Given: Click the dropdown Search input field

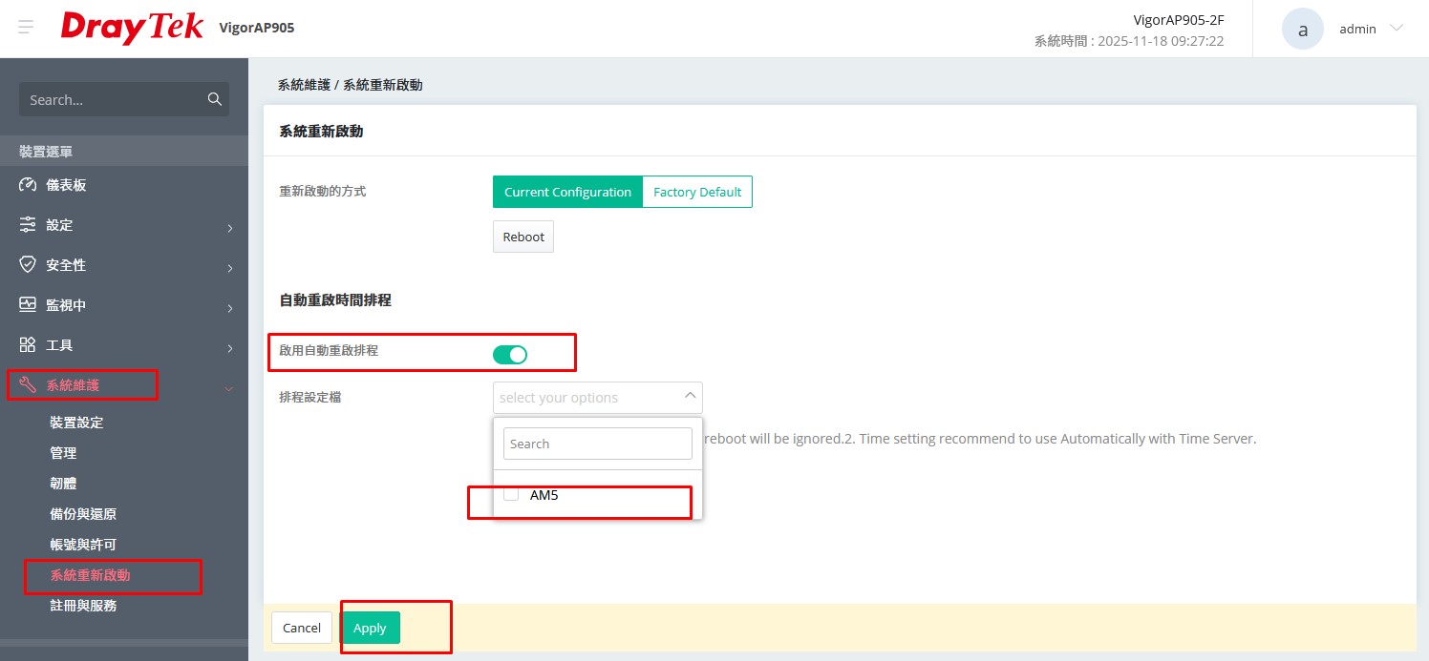Looking at the screenshot, I should coord(598,444).
